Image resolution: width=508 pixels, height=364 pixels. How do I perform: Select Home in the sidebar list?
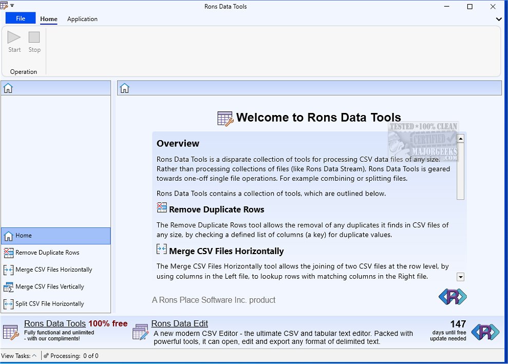click(24, 236)
